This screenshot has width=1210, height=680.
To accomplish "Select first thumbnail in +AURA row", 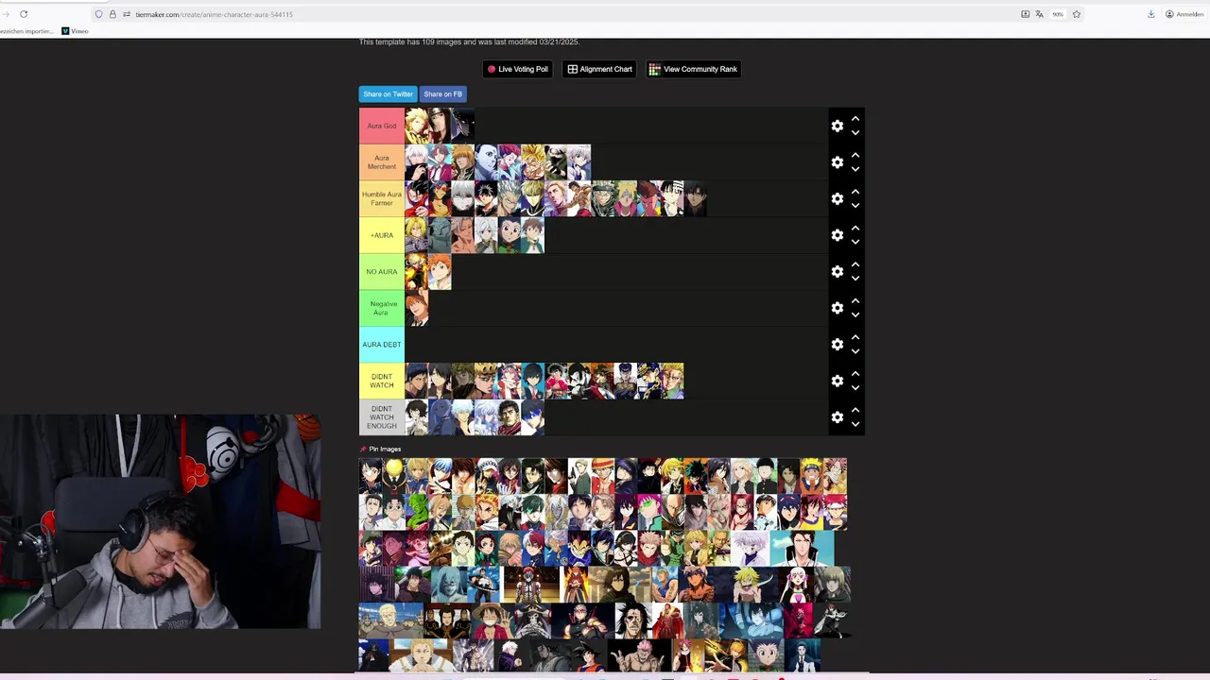I will coord(417,235).
